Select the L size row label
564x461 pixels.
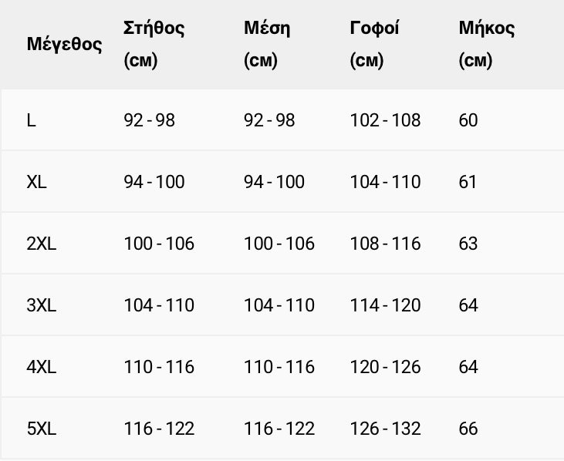pyautogui.click(x=32, y=120)
